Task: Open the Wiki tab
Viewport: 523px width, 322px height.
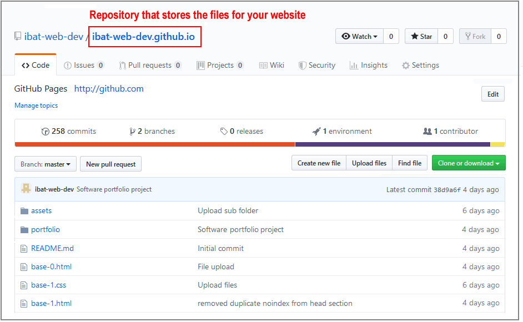Action: (x=272, y=66)
